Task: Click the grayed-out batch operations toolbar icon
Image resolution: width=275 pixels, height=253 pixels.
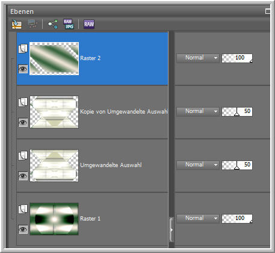Action: 32,24
